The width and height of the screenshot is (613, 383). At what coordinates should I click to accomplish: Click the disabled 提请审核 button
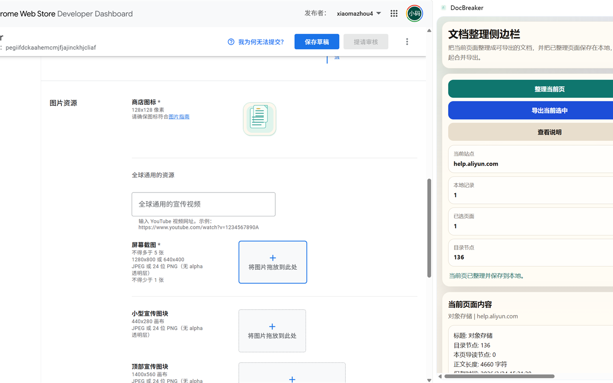[x=365, y=42]
